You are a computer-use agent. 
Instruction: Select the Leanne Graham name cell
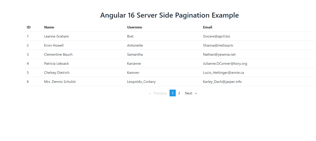pos(56,36)
